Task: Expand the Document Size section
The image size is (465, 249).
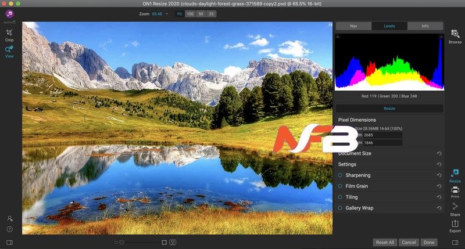Action: (355, 153)
